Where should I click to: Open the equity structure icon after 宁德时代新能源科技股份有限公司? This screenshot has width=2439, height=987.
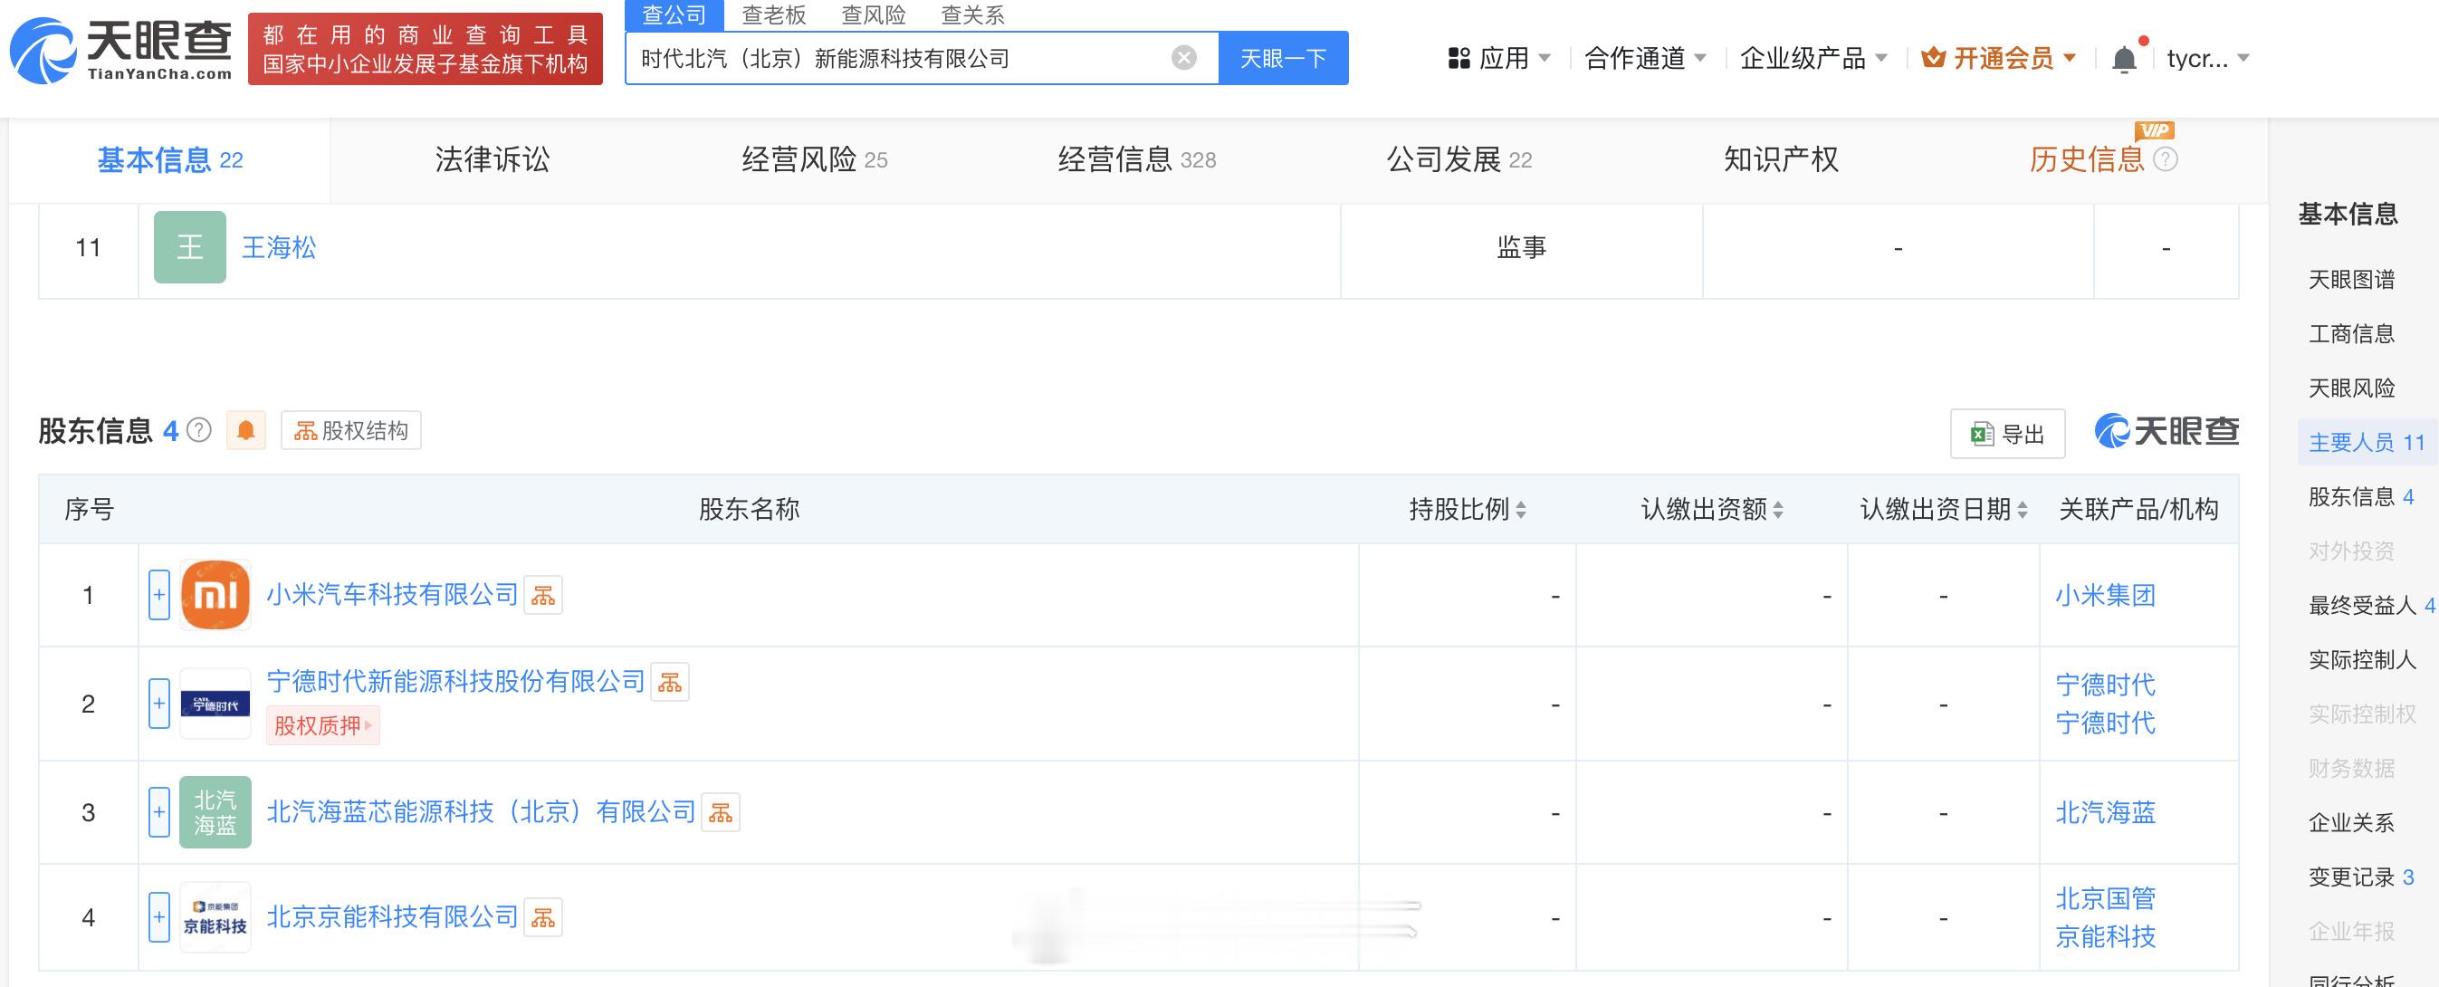click(x=670, y=682)
